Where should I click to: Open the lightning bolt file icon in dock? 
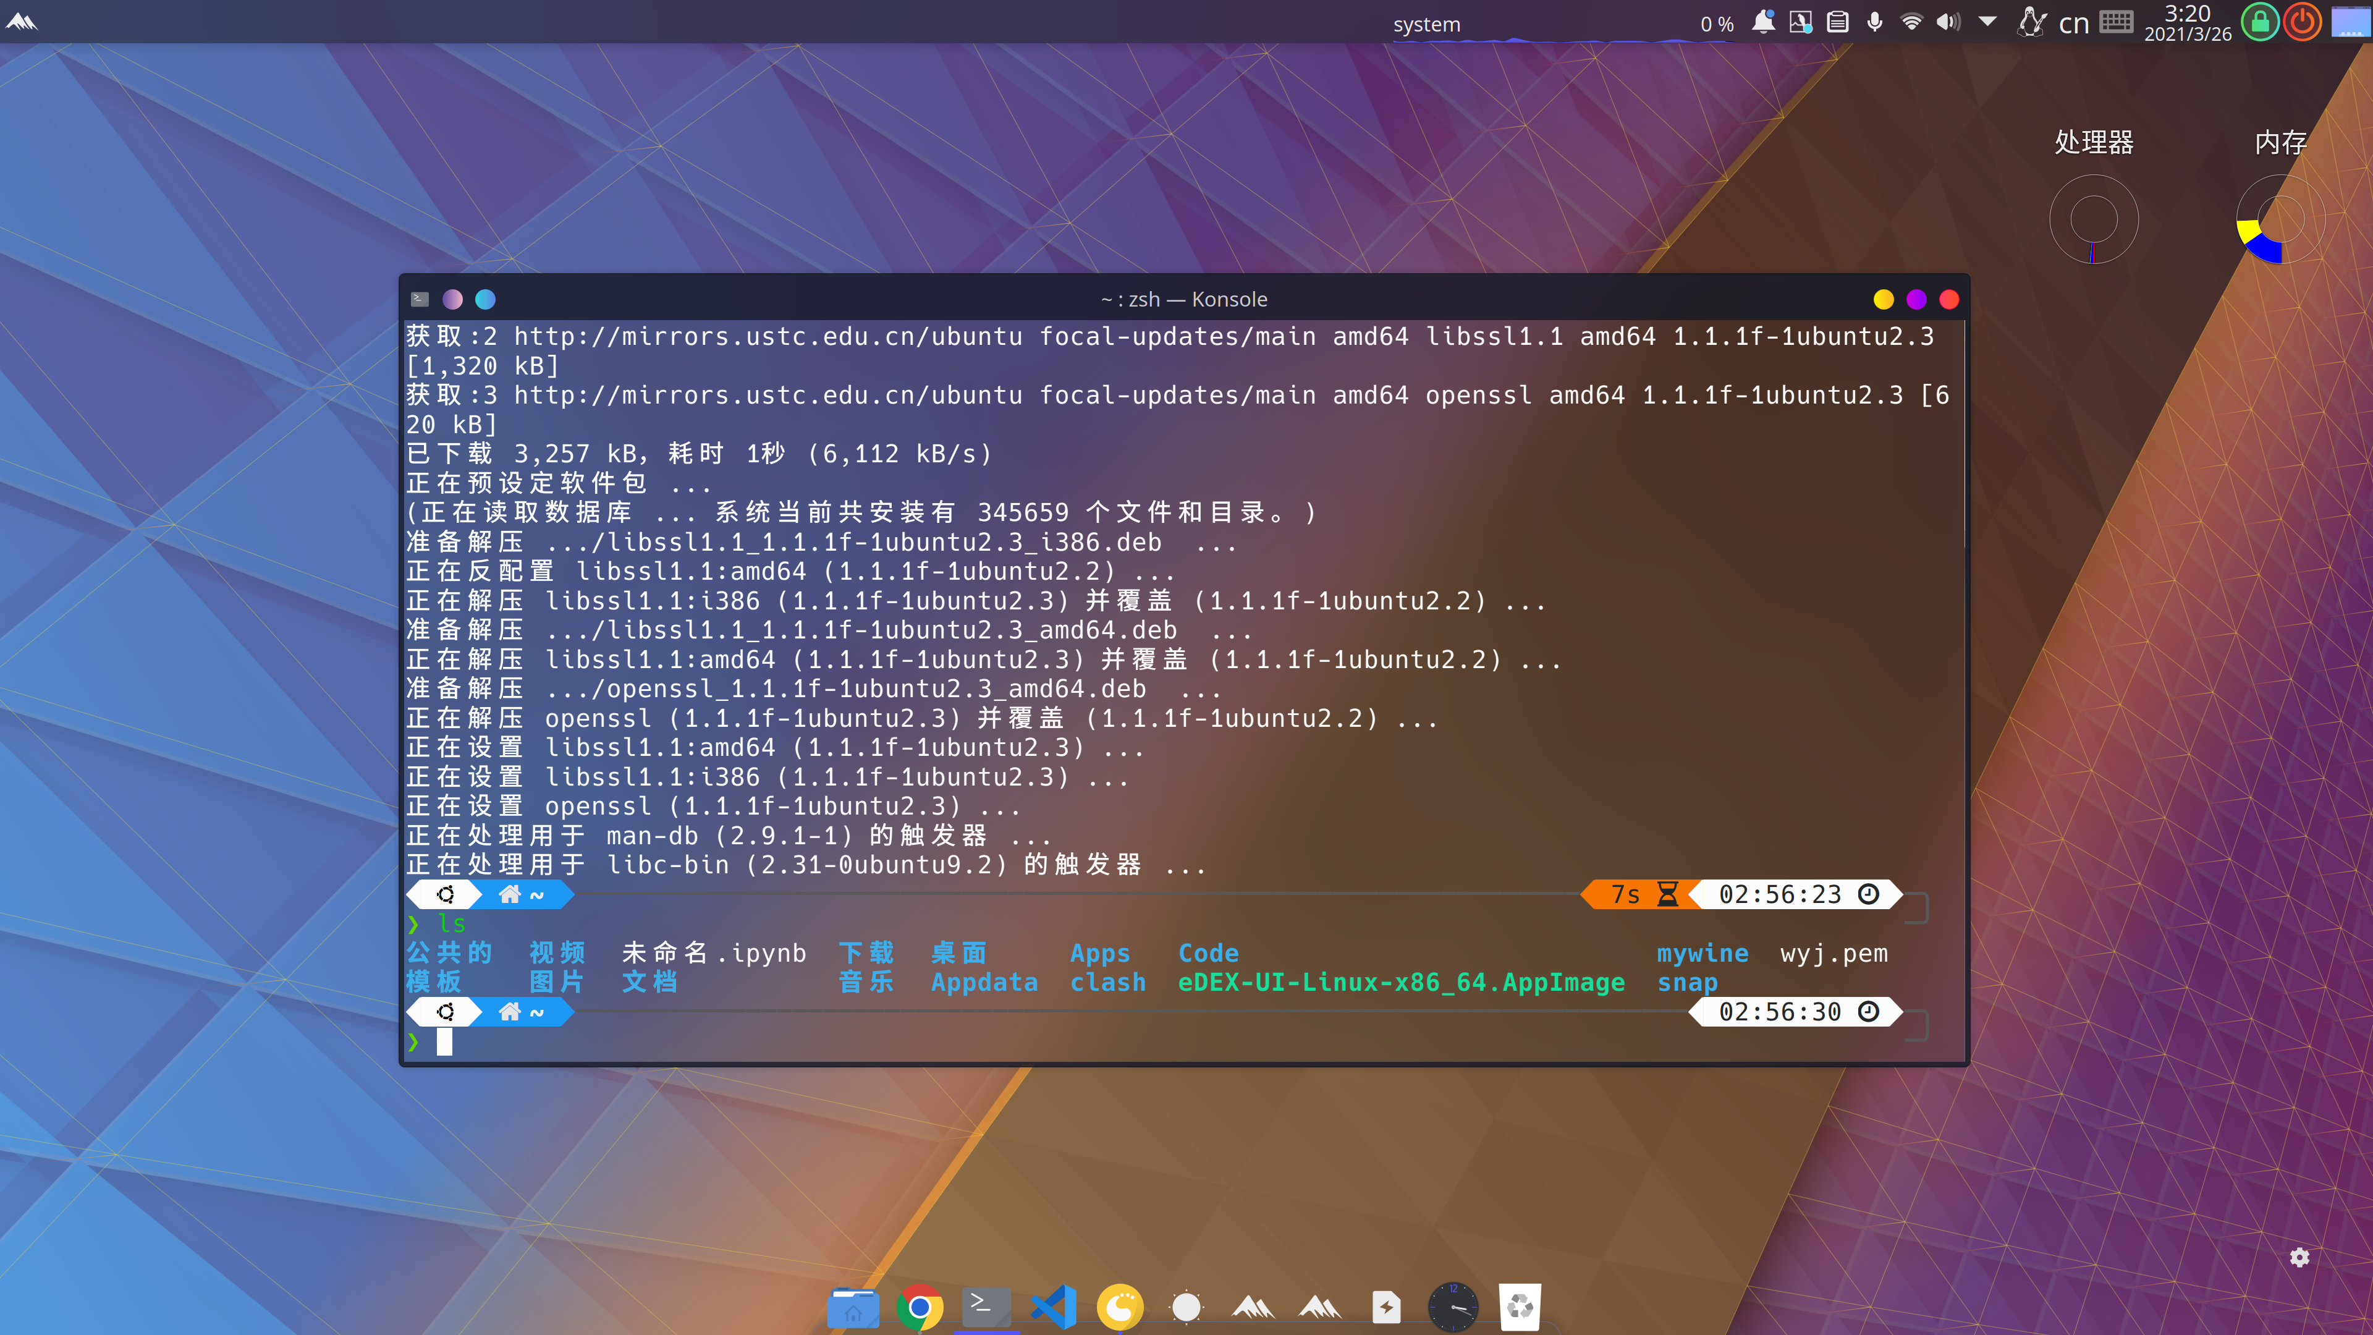coord(1386,1307)
